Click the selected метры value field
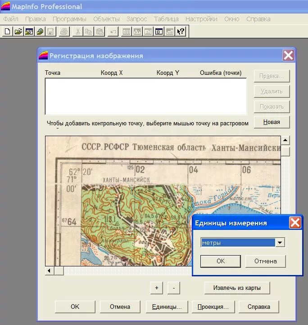This screenshot has width=308, height=325. pos(238,243)
